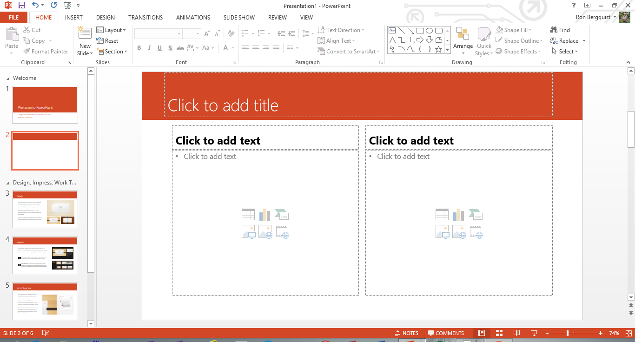Toggle the Notes pane in status bar
This screenshot has height=342, width=635.
[x=406, y=333]
